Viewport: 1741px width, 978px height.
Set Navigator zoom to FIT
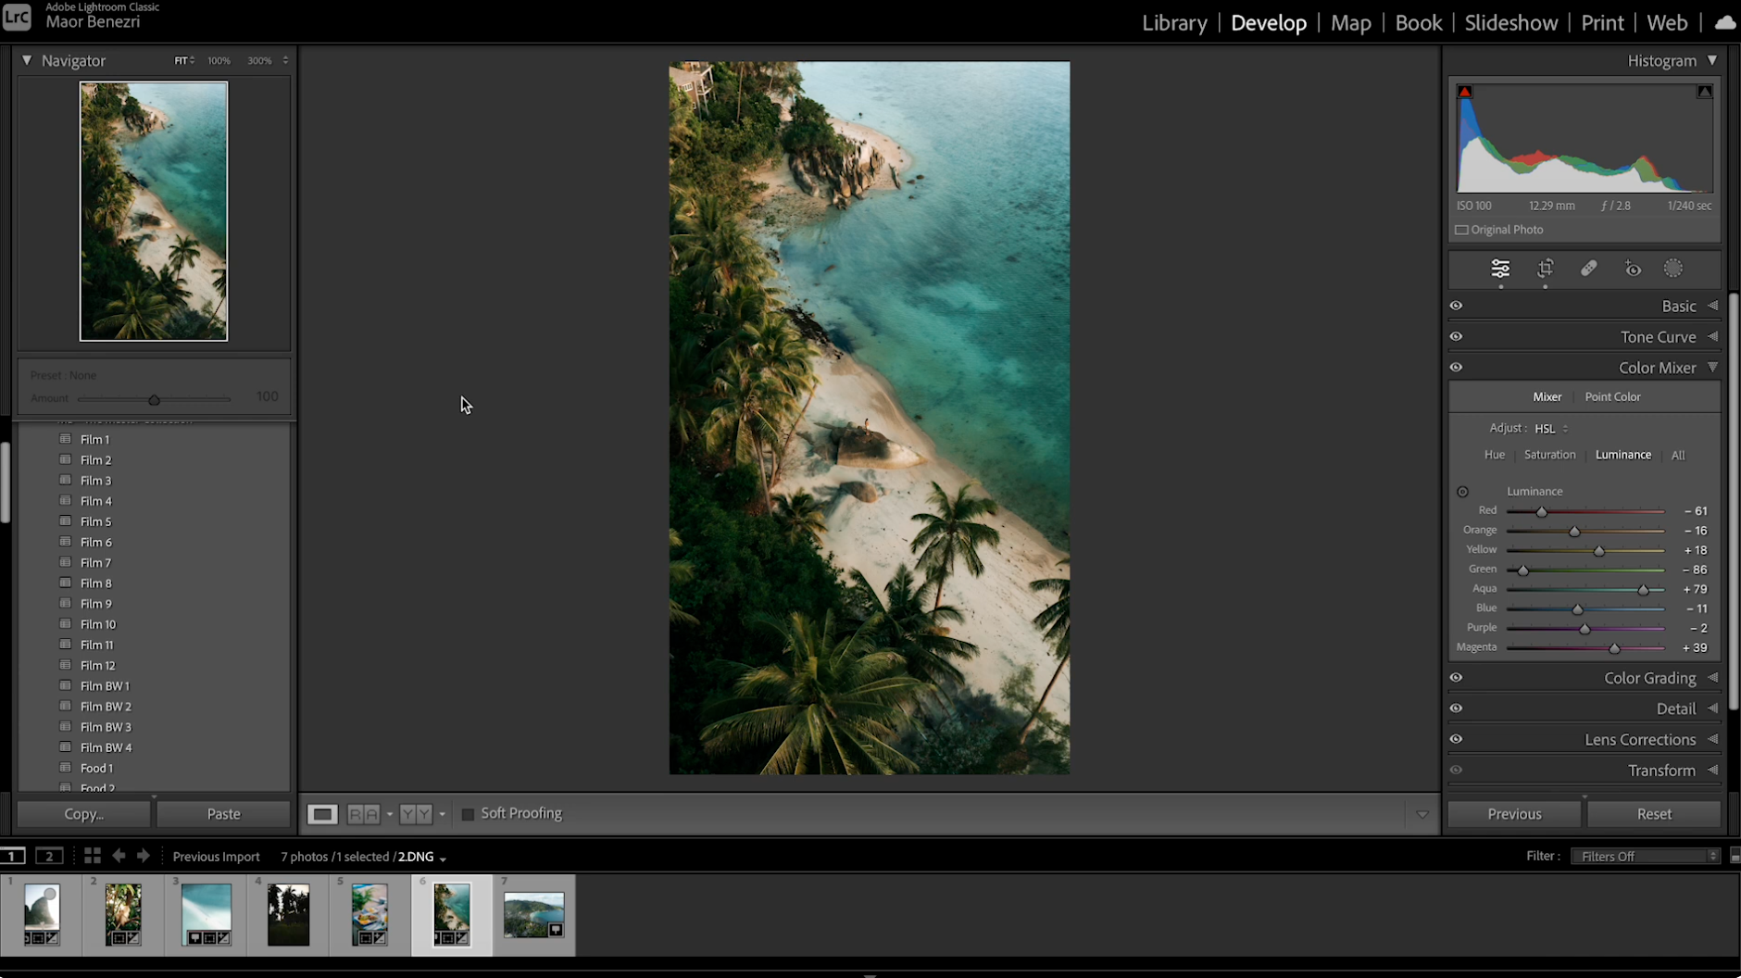coord(181,60)
